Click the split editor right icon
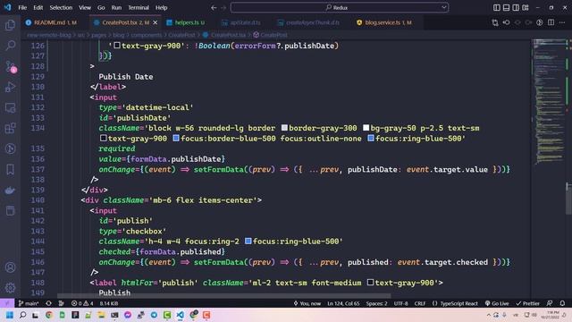Screen dimensions: 572x322 (x=551, y=22)
